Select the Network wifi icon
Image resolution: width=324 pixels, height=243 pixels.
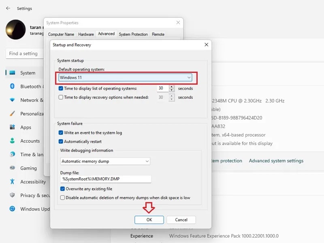(13, 100)
